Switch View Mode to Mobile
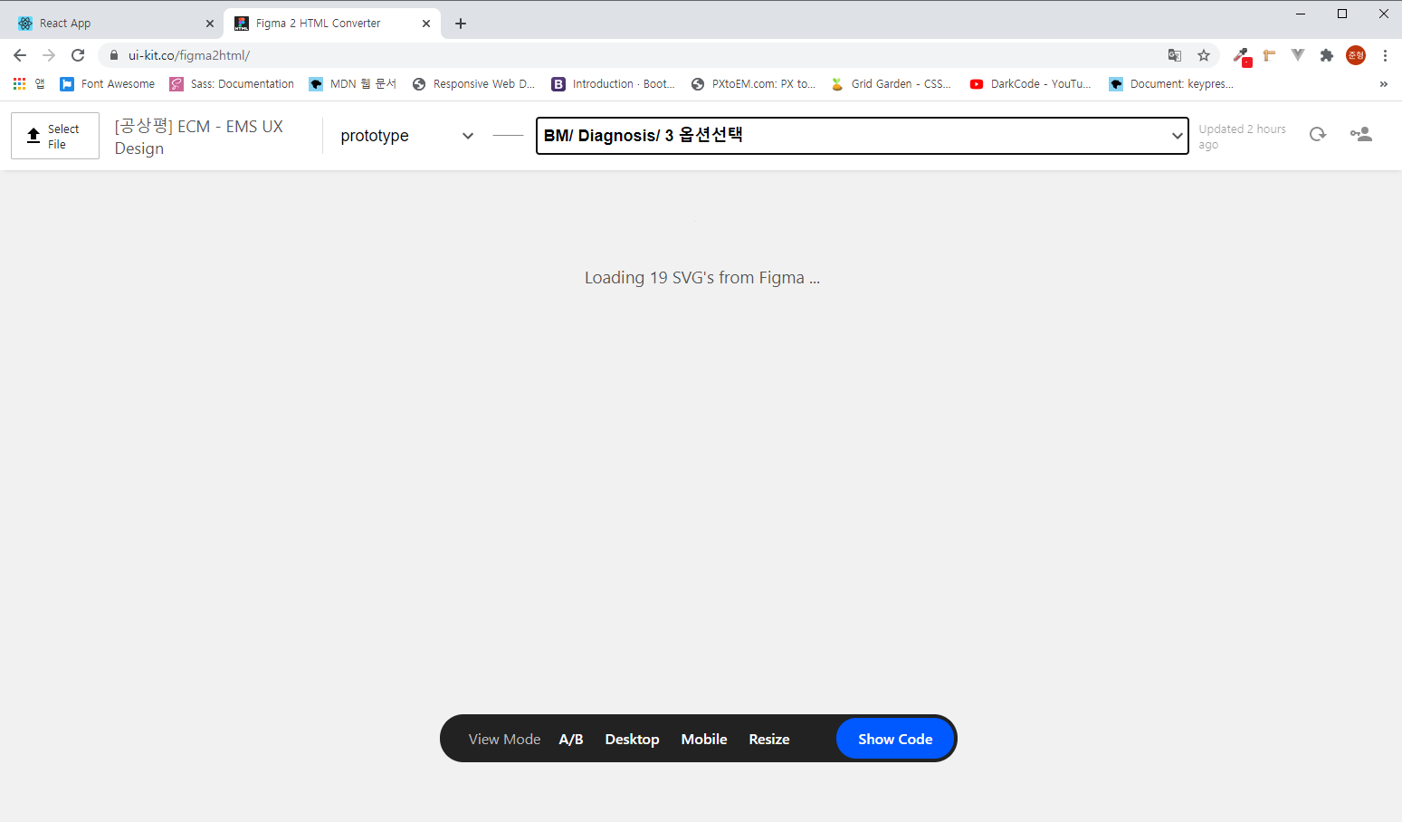 click(703, 739)
